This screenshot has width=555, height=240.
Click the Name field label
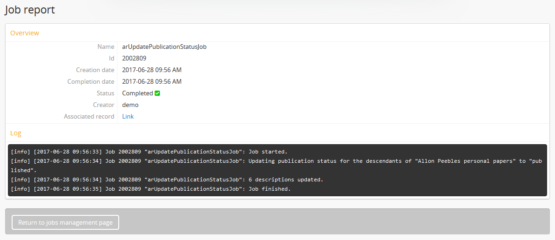[x=106, y=47]
